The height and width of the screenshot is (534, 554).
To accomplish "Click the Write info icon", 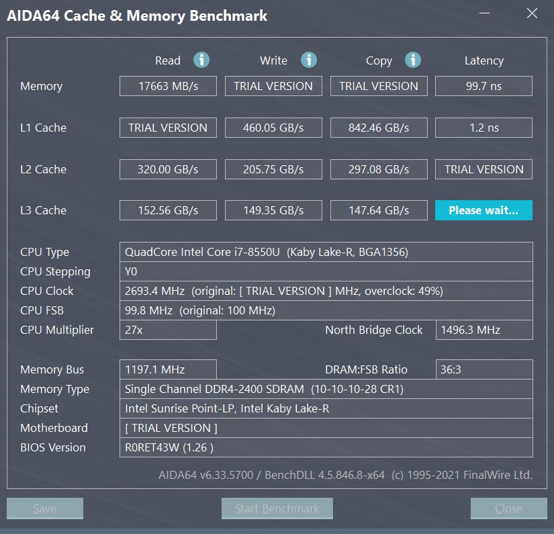I will (309, 60).
